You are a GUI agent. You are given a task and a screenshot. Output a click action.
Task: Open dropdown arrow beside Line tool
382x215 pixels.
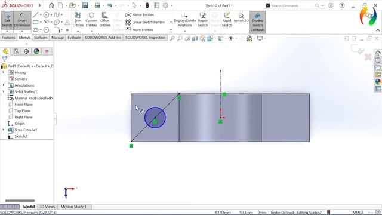click(41, 15)
